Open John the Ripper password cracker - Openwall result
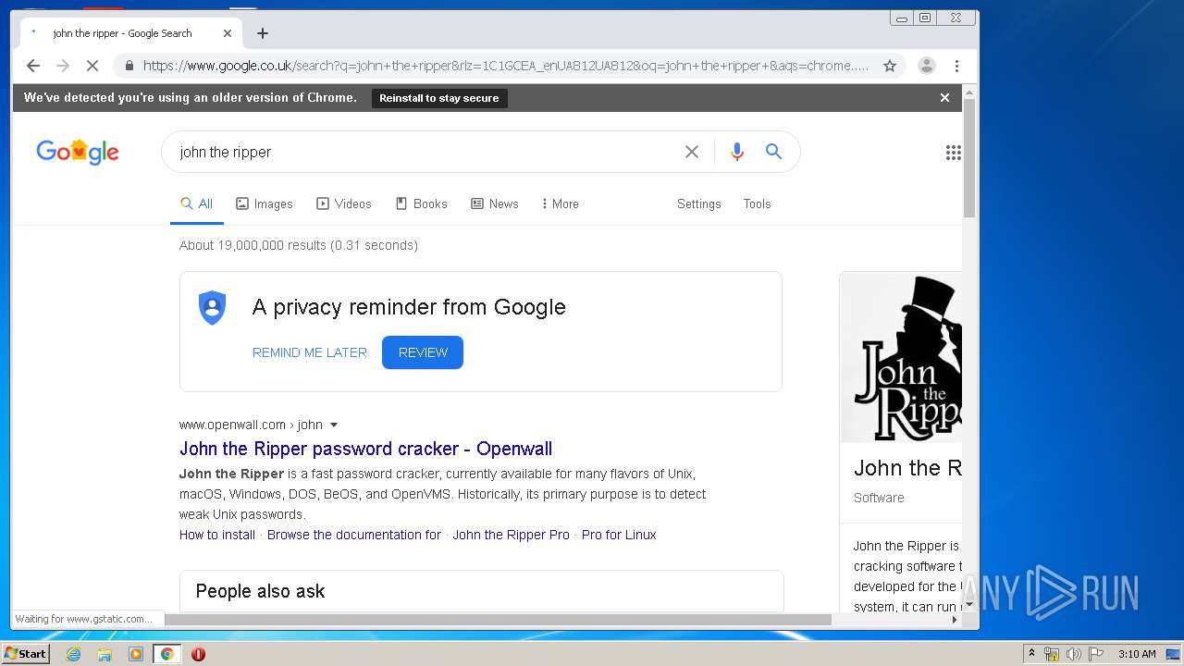Screen dimensions: 1184x666 (x=365, y=449)
